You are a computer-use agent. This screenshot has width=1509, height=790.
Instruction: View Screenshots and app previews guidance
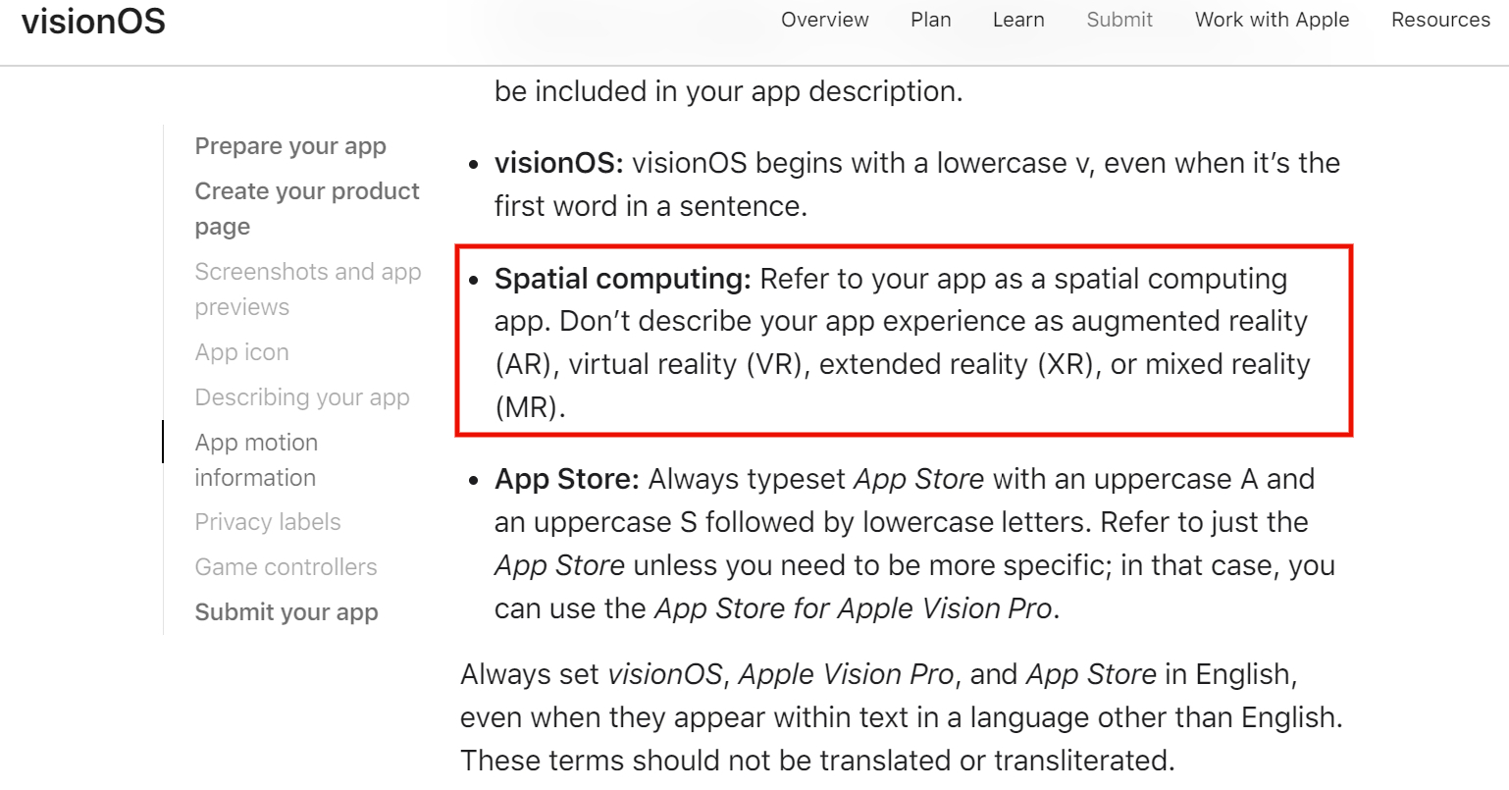pos(308,289)
